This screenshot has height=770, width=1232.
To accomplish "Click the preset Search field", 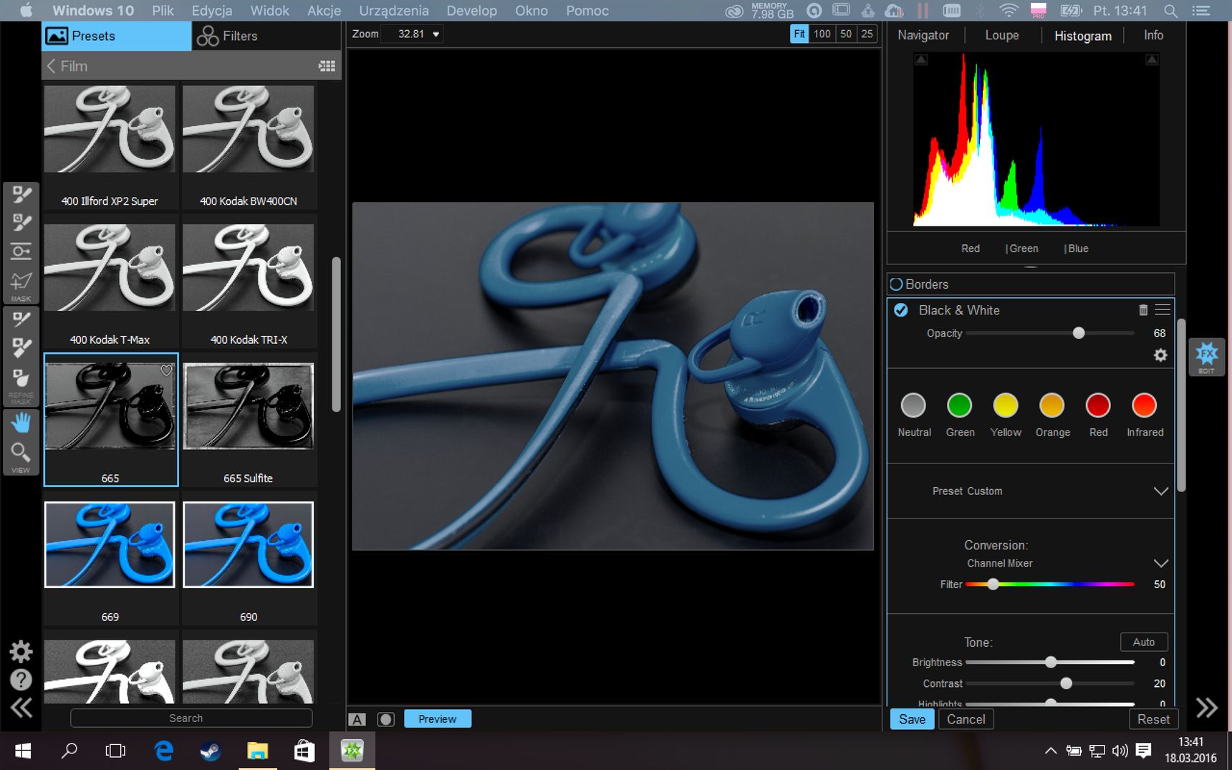I will pyautogui.click(x=191, y=718).
